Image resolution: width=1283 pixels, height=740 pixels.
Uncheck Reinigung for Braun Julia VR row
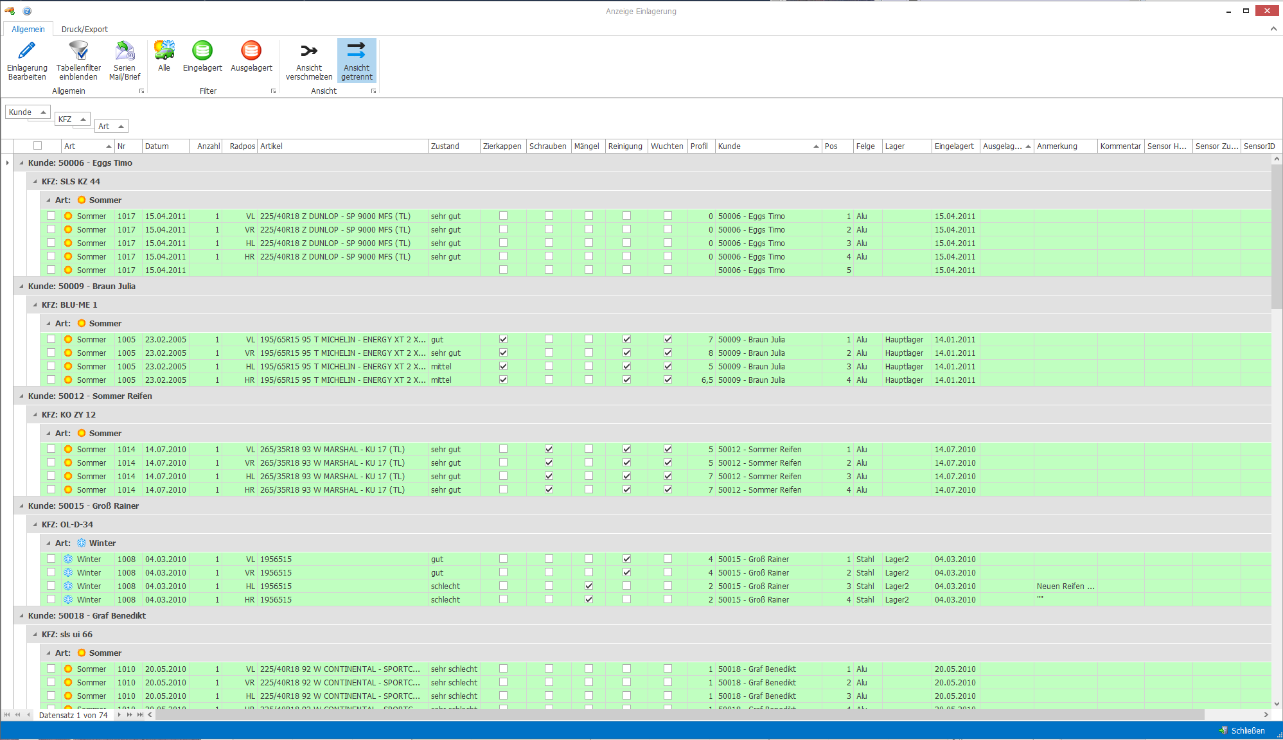[x=626, y=353]
